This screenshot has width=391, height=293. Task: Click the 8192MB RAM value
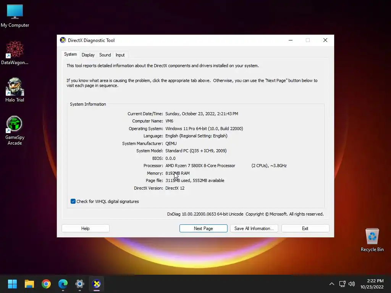[178, 173]
